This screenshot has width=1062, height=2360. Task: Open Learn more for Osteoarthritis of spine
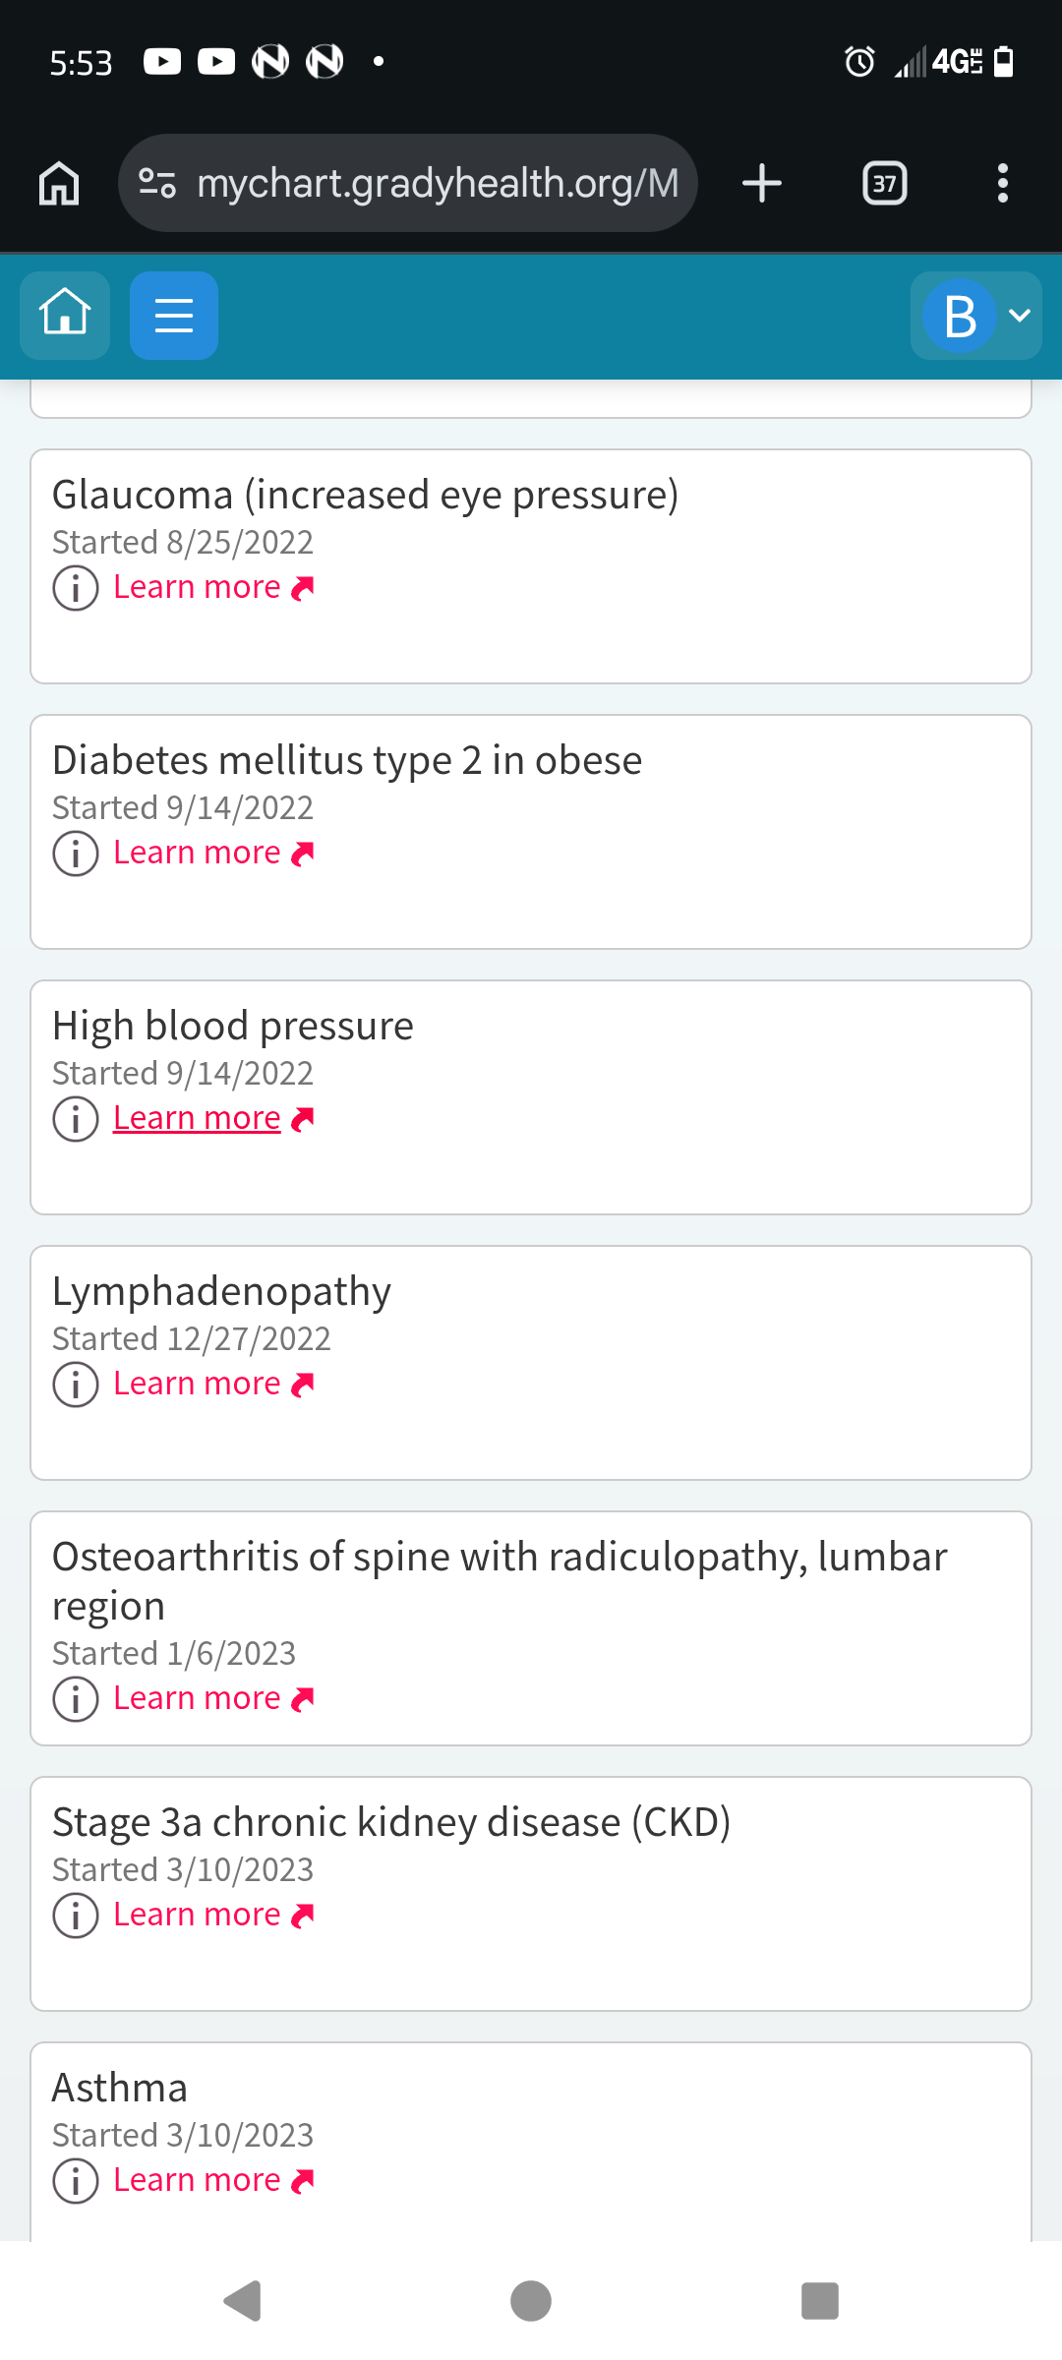(213, 1698)
